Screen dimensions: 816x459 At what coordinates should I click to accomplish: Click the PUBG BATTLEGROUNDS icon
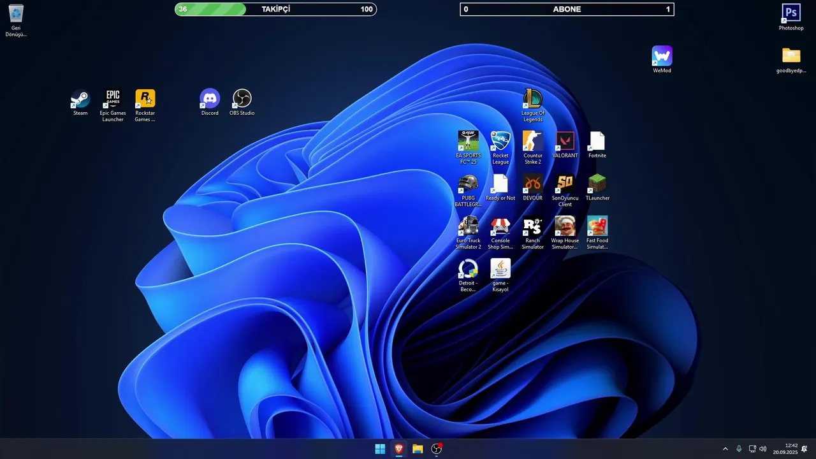(469, 191)
